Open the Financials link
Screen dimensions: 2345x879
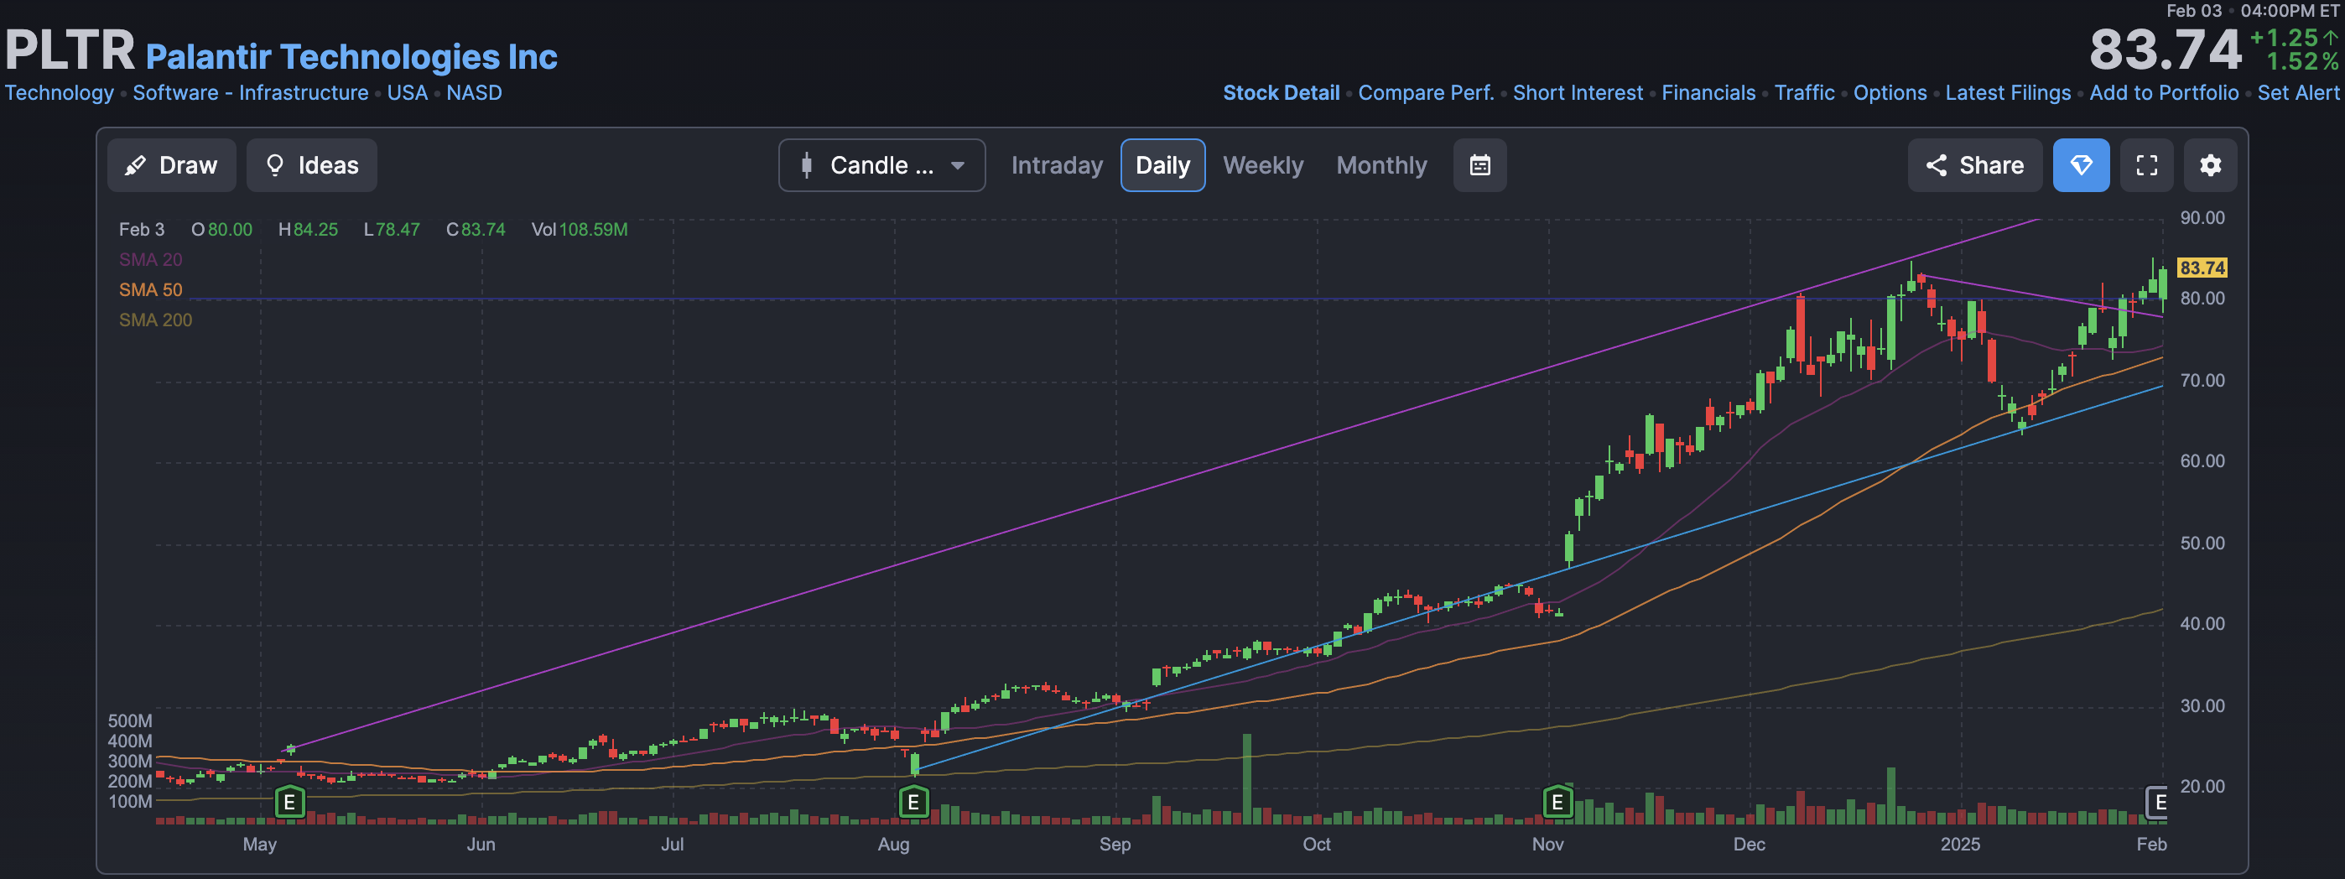(1708, 93)
